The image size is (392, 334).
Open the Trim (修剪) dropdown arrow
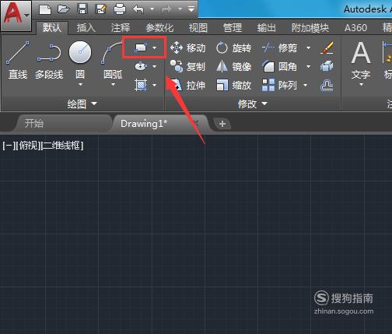pos(308,48)
